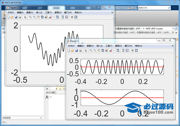Enable Pan hand tool in Figure 1
Viewport: 180px width, 126px height.
[38, 17]
